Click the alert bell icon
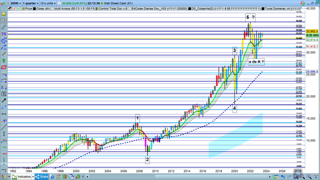Image resolution: width=320 pixels, height=180 pixels. pyautogui.click(x=4, y=14)
